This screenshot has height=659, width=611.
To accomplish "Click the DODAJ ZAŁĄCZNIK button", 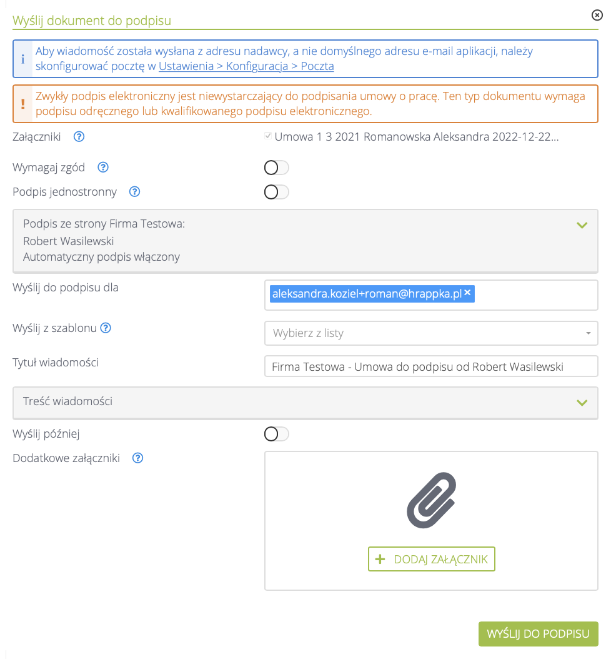I will (432, 559).
